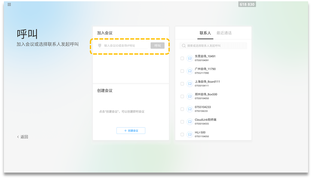Enable the checkbox for CloudLink软终端

click(x=182, y=122)
